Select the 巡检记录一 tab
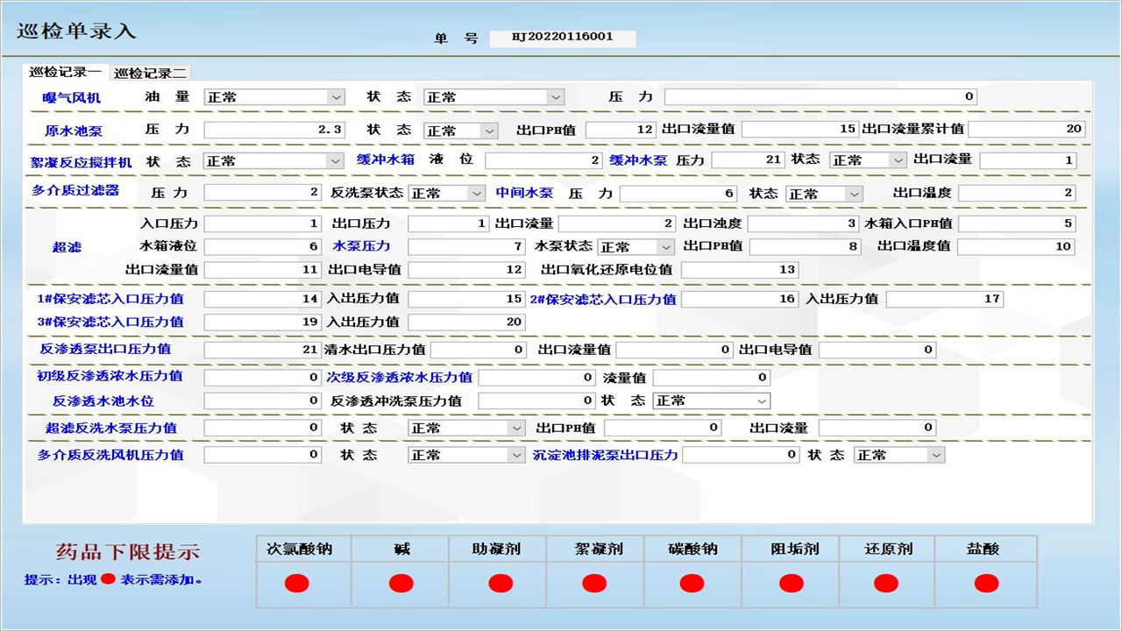1122x631 pixels. click(65, 73)
